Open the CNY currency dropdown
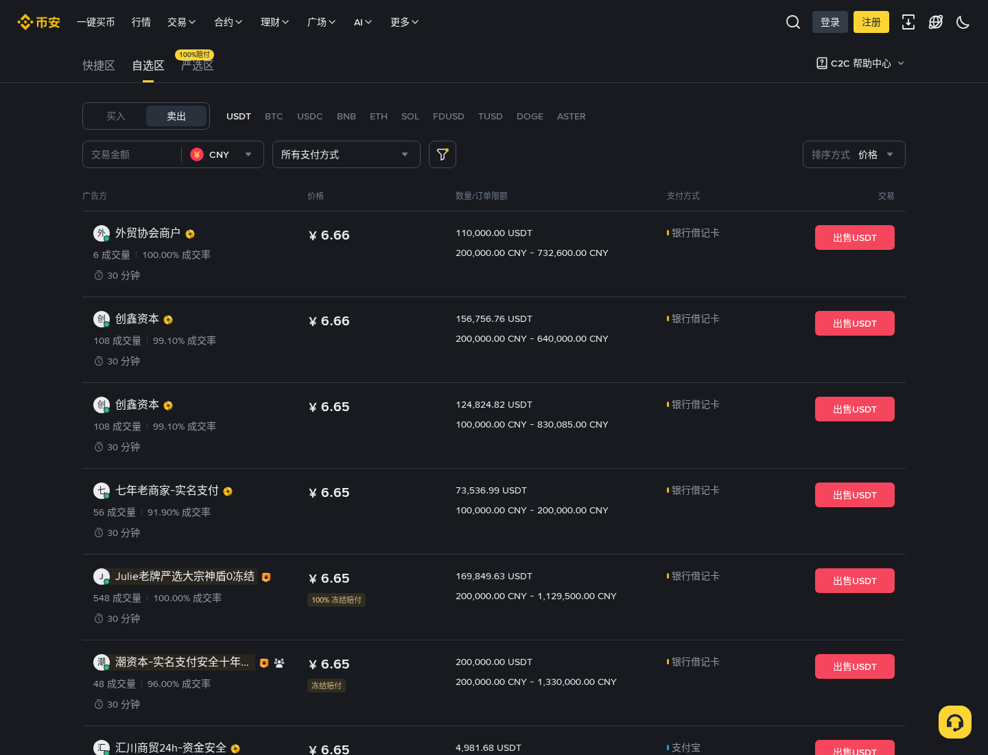 pos(222,154)
